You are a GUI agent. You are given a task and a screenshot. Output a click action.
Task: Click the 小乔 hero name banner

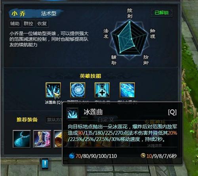coord(36,13)
